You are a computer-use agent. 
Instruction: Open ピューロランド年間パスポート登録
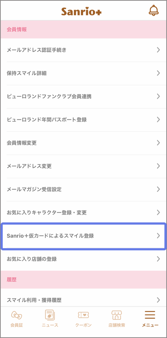pyautogui.click(x=83, y=120)
